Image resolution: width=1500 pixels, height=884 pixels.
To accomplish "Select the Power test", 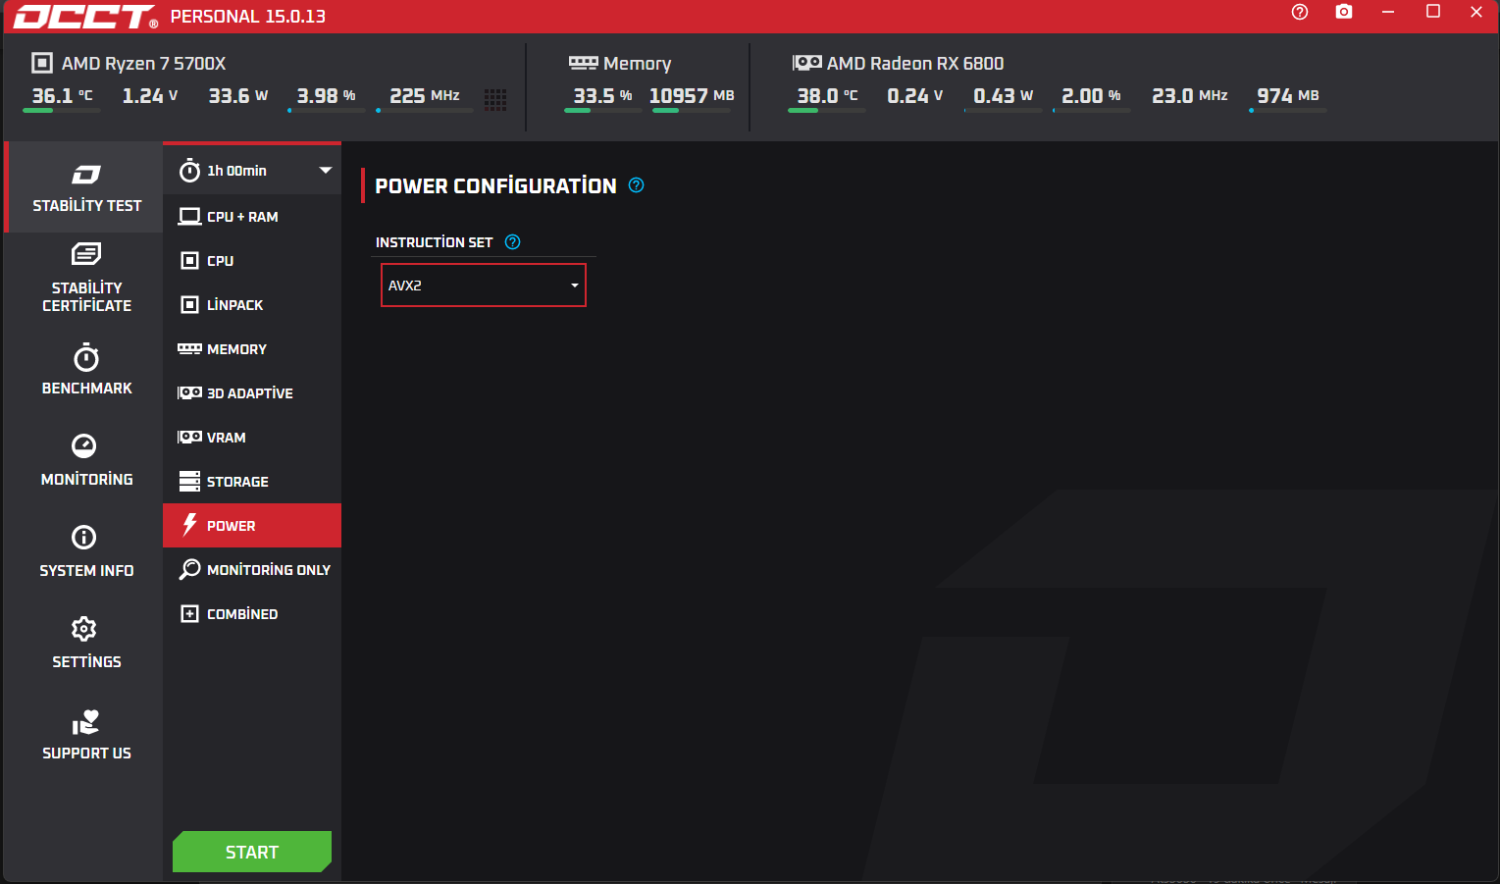I will pyautogui.click(x=252, y=526).
